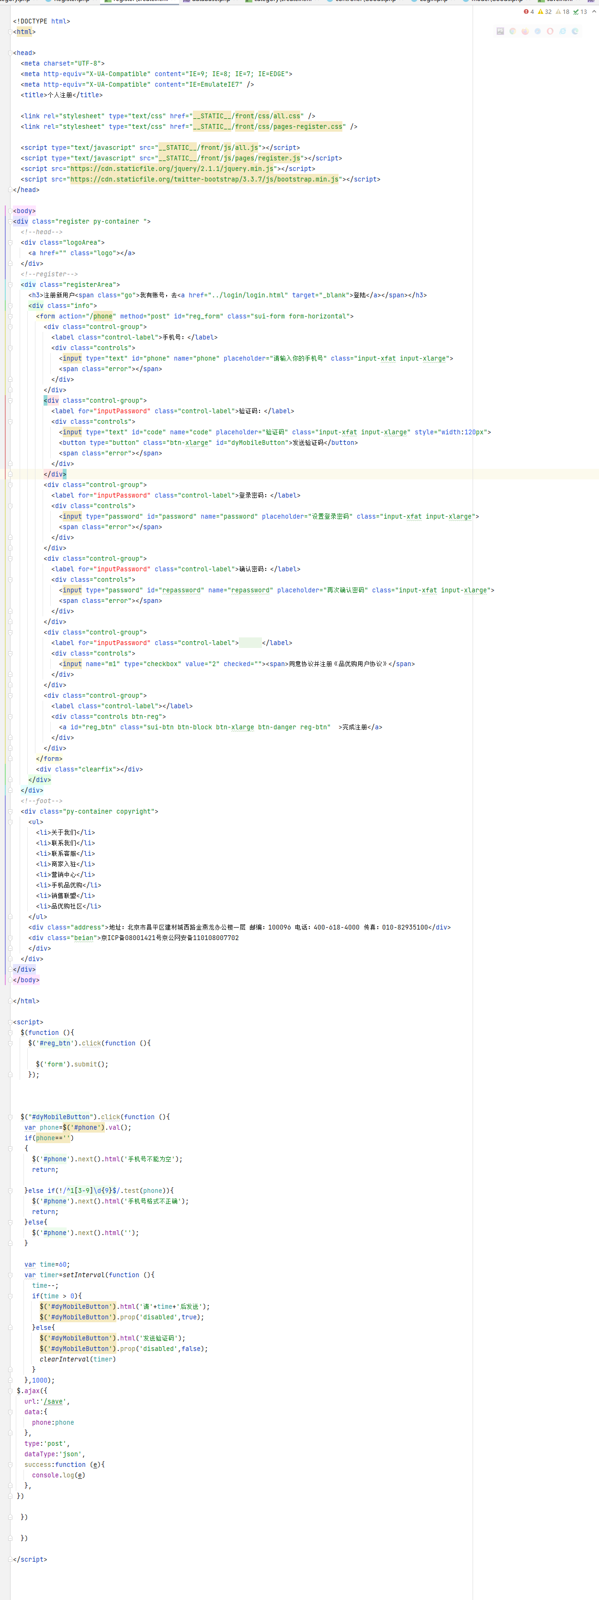This screenshot has height=1600, width=599.
Task: Click the var time=60; line
Action: (47, 1265)
